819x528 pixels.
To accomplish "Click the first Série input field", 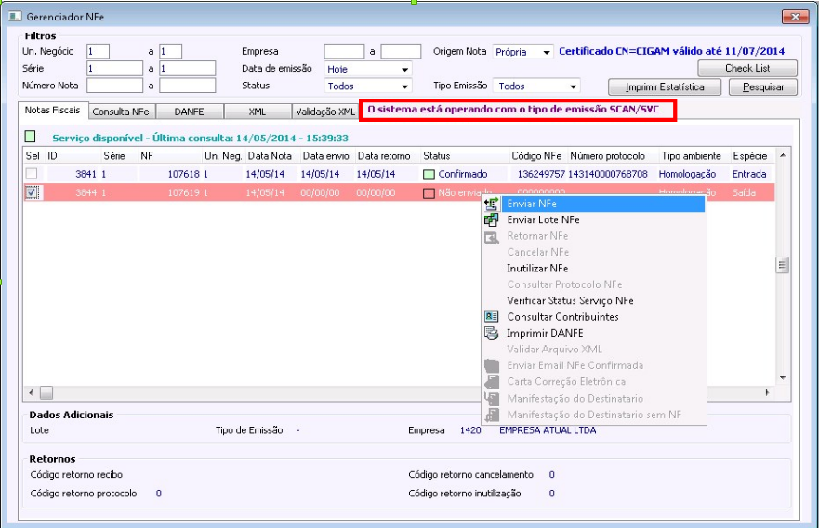I will point(114,69).
